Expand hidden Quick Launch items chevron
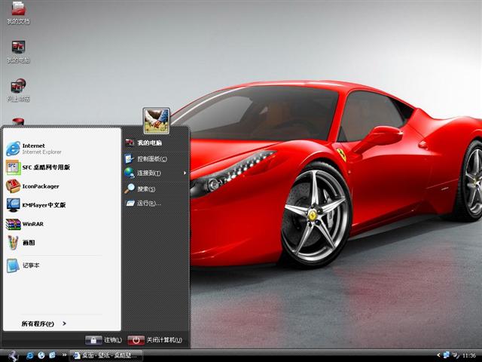The width and height of the screenshot is (482, 362). click(x=64, y=355)
